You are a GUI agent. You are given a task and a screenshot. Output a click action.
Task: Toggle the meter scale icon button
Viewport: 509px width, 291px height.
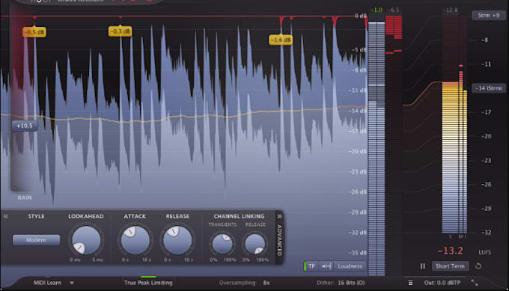326,266
